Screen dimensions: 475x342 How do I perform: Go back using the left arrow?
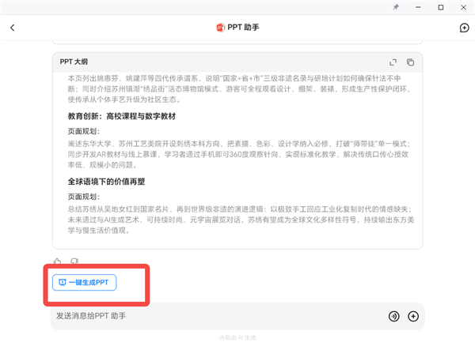(x=13, y=28)
